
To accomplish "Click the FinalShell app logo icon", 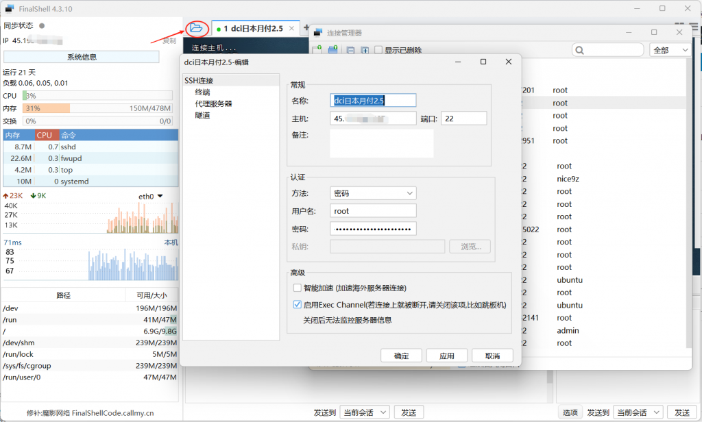I will click(10, 8).
